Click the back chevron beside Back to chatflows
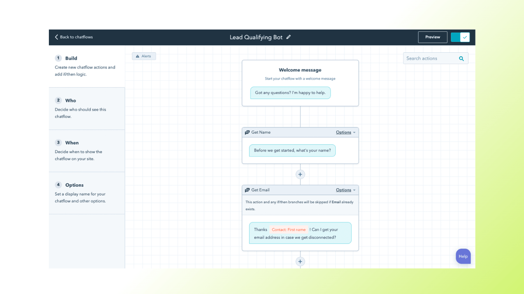 point(56,37)
